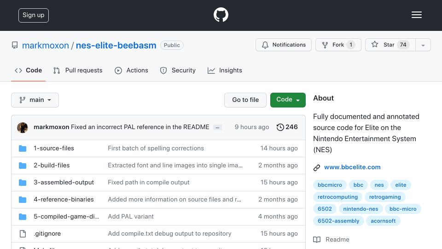
Task: Open 'Fixed path in compile output' commit
Action: tap(149, 183)
